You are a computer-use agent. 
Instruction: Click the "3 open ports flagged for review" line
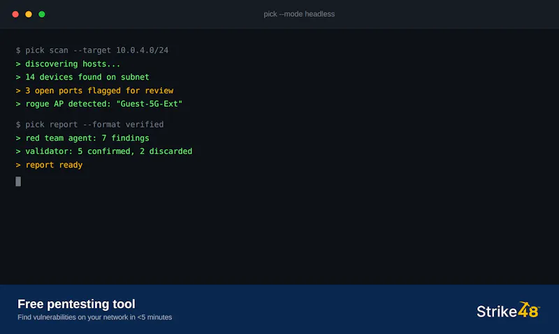point(94,91)
